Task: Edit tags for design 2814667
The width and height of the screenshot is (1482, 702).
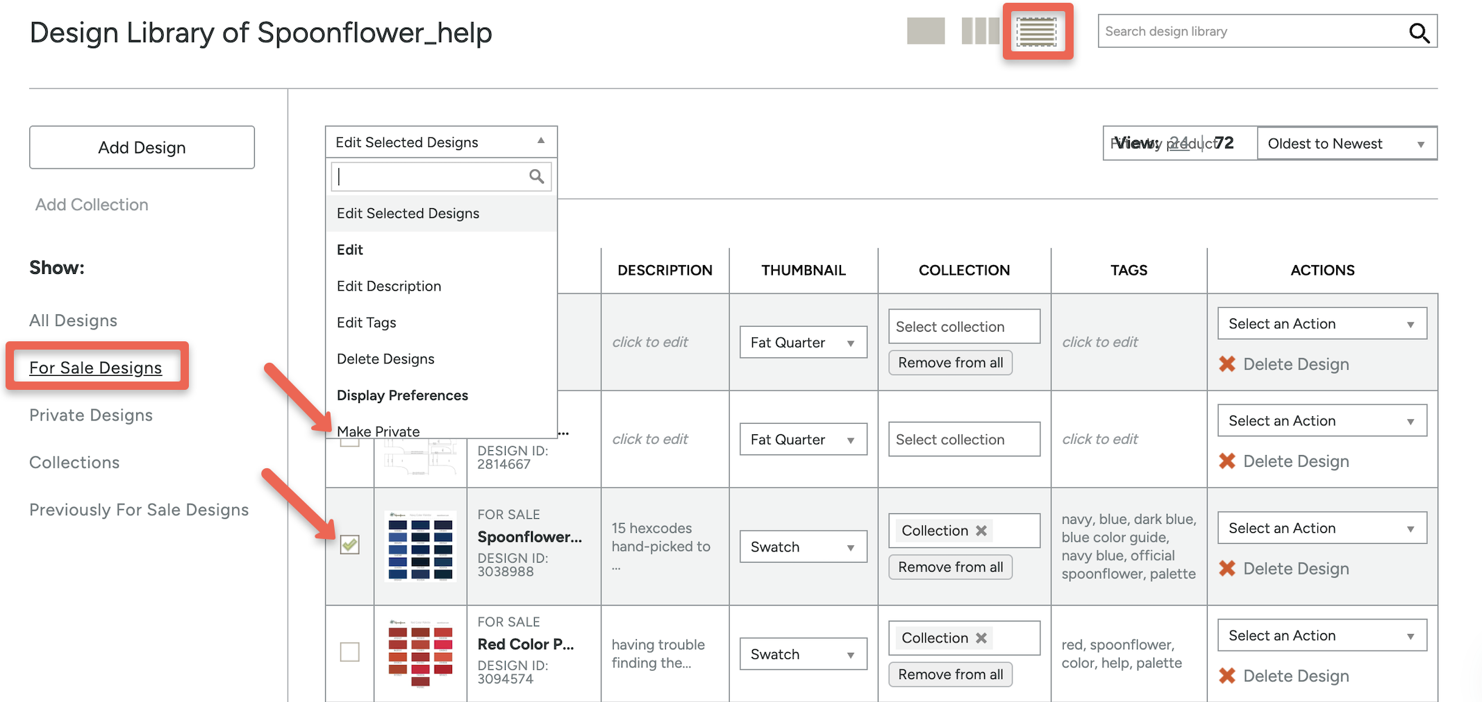Action: tap(1100, 439)
